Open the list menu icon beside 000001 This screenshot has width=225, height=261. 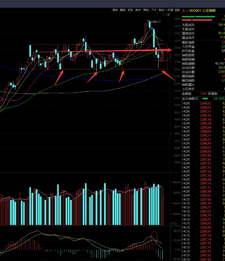[x=187, y=11]
